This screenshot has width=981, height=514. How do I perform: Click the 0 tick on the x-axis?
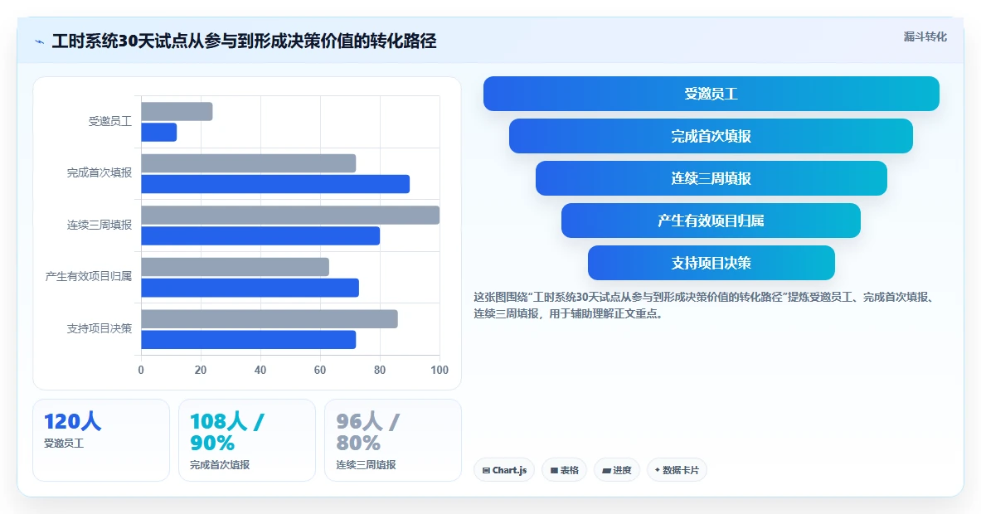[141, 371]
